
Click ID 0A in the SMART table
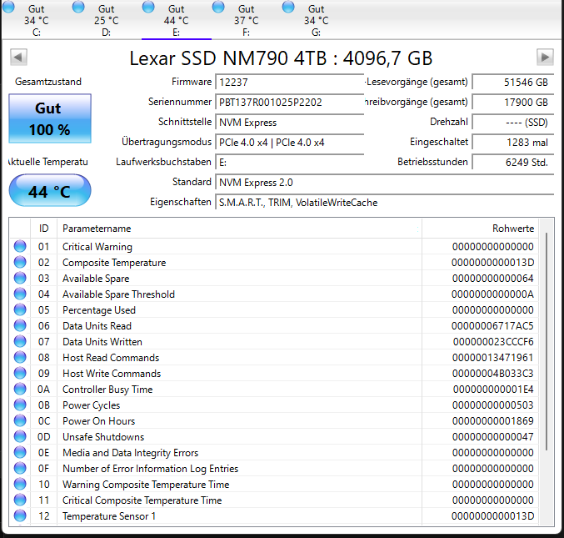click(x=43, y=390)
